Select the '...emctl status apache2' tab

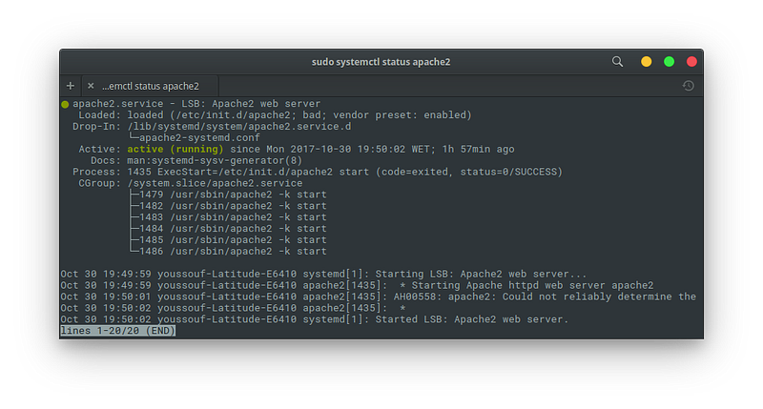(x=150, y=86)
